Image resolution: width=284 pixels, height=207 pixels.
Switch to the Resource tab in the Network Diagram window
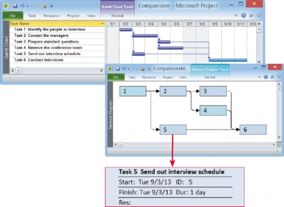[x=149, y=78]
